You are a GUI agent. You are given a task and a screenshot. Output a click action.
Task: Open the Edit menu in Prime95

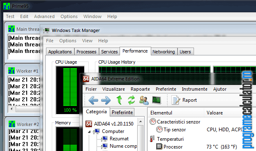(24, 16)
